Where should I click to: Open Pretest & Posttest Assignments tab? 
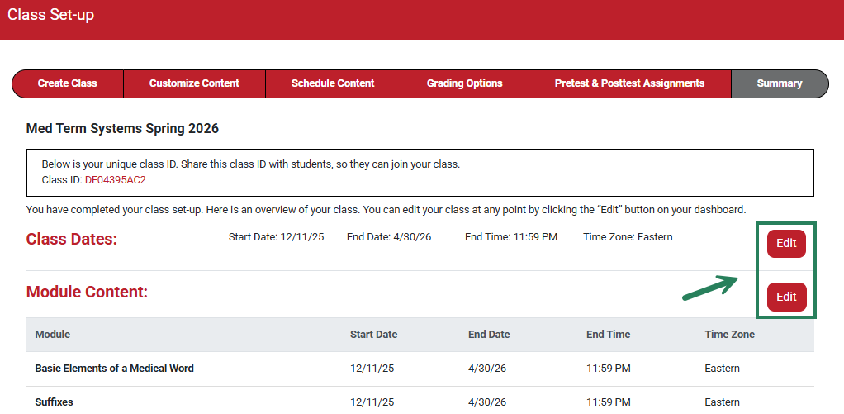tap(629, 83)
